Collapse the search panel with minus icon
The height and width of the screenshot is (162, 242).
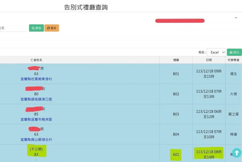pyautogui.click(x=236, y=18)
